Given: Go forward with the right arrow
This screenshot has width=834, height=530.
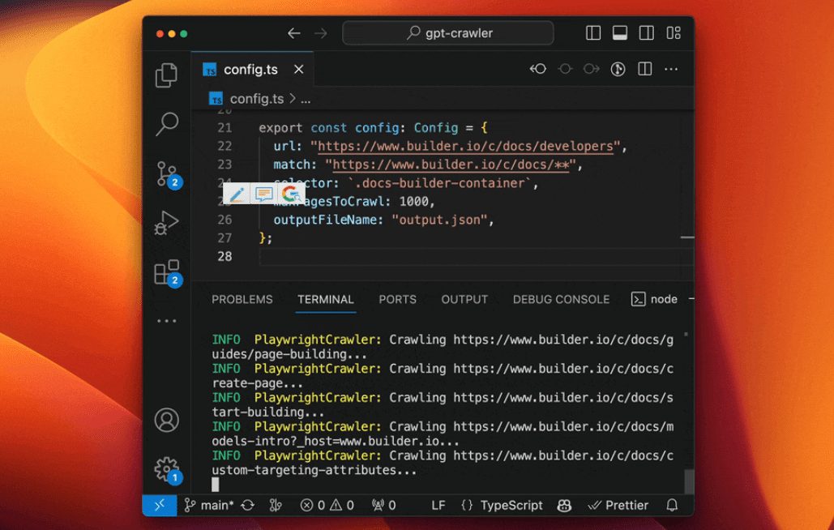Looking at the screenshot, I should (321, 33).
